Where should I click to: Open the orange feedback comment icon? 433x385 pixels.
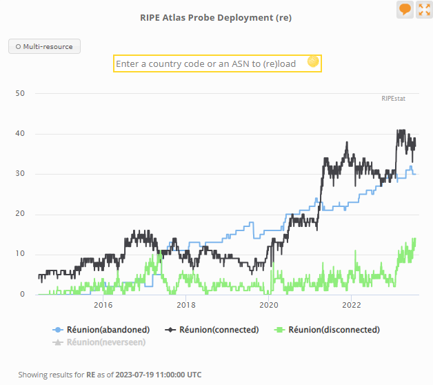tap(405, 10)
